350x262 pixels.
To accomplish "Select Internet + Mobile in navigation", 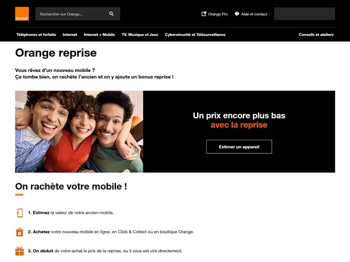I will [100, 34].
